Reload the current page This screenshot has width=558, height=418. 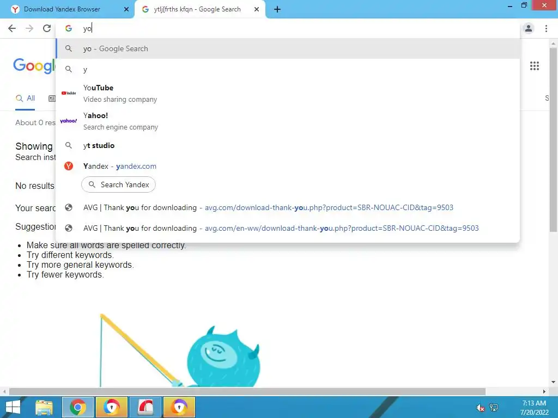pyautogui.click(x=47, y=28)
